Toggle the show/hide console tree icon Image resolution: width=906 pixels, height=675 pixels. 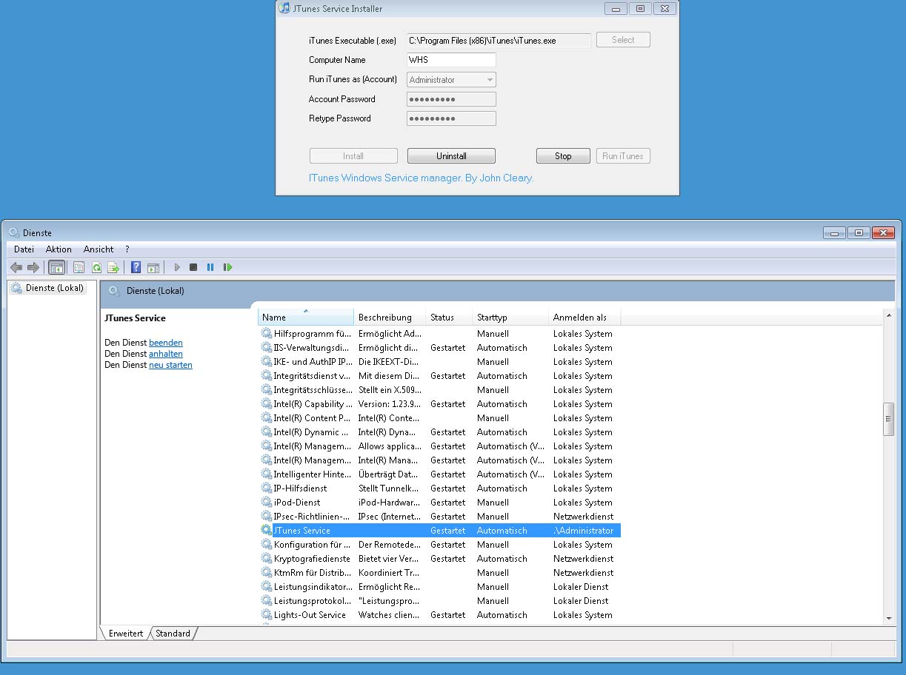click(56, 267)
